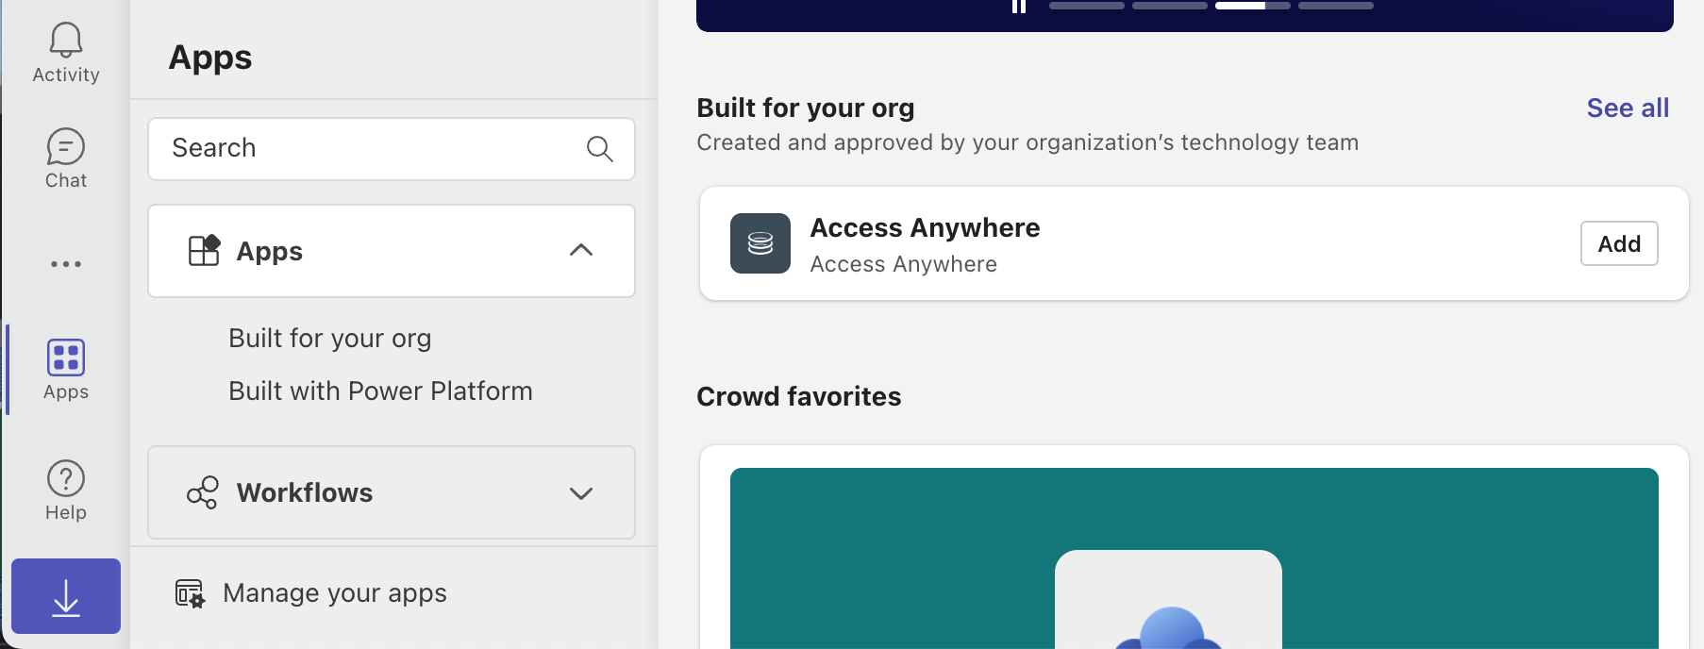
Task: Click the download arrow button
Action: pyautogui.click(x=66, y=596)
